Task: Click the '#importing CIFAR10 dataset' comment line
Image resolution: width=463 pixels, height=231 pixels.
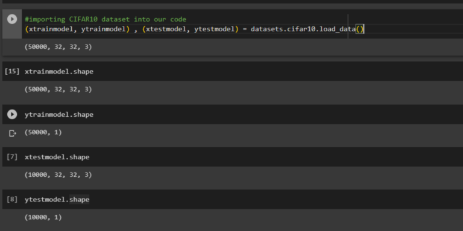Action: (x=106, y=19)
